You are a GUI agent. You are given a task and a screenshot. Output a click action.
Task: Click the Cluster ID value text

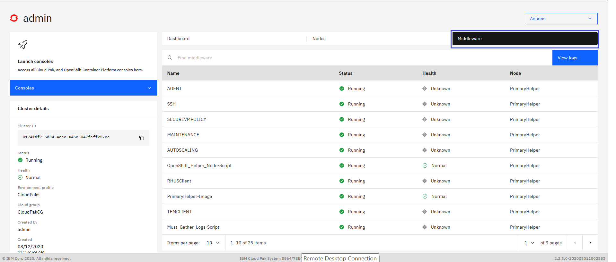click(x=66, y=137)
